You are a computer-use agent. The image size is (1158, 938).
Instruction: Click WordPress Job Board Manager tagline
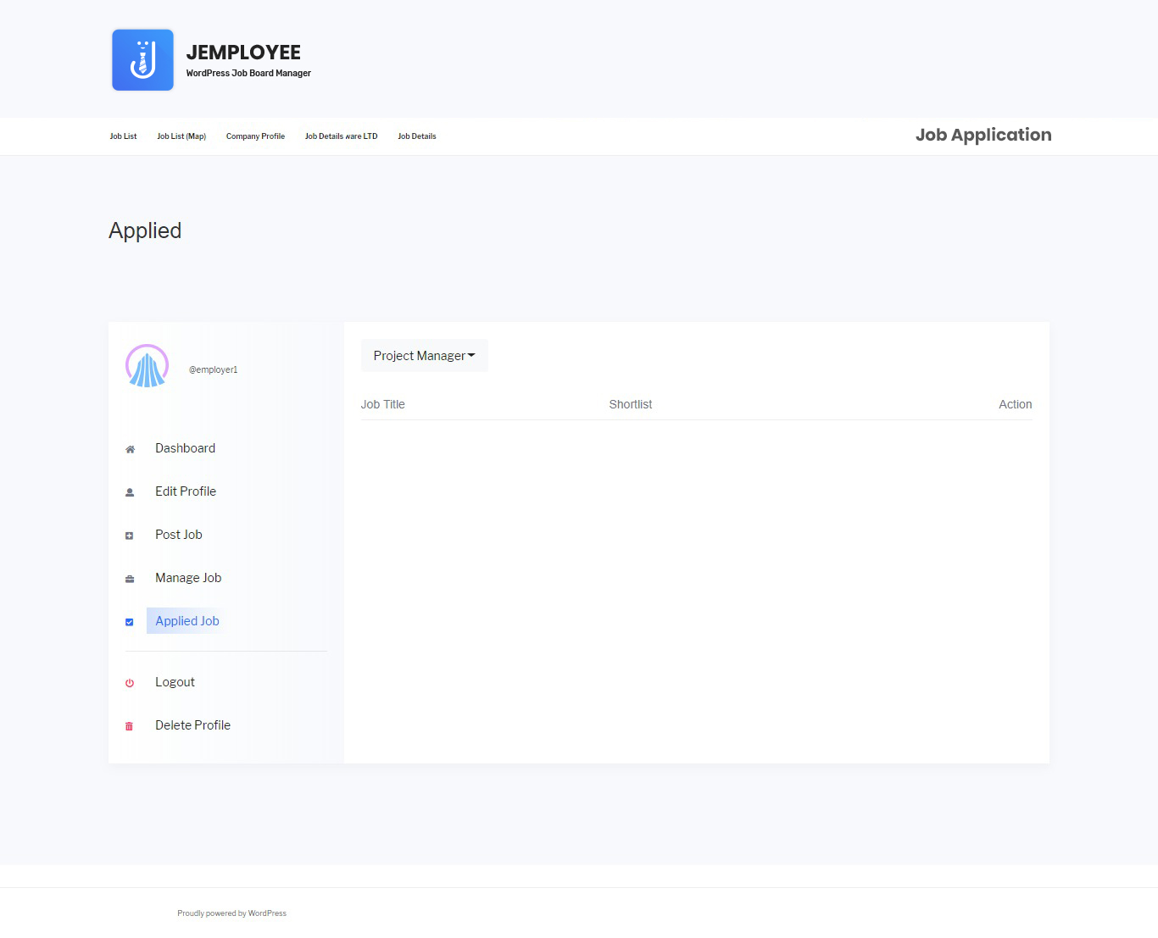coord(248,74)
